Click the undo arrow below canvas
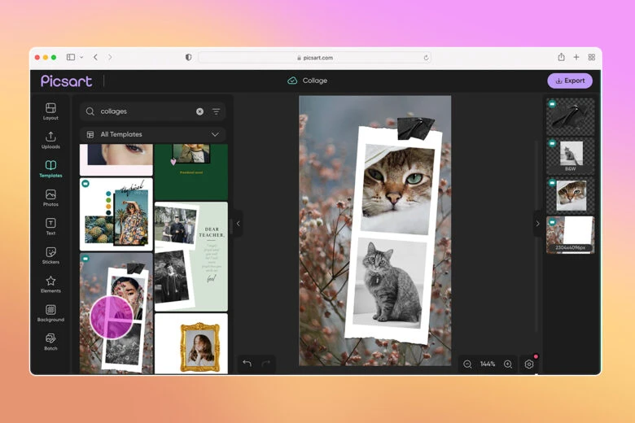 point(247,364)
